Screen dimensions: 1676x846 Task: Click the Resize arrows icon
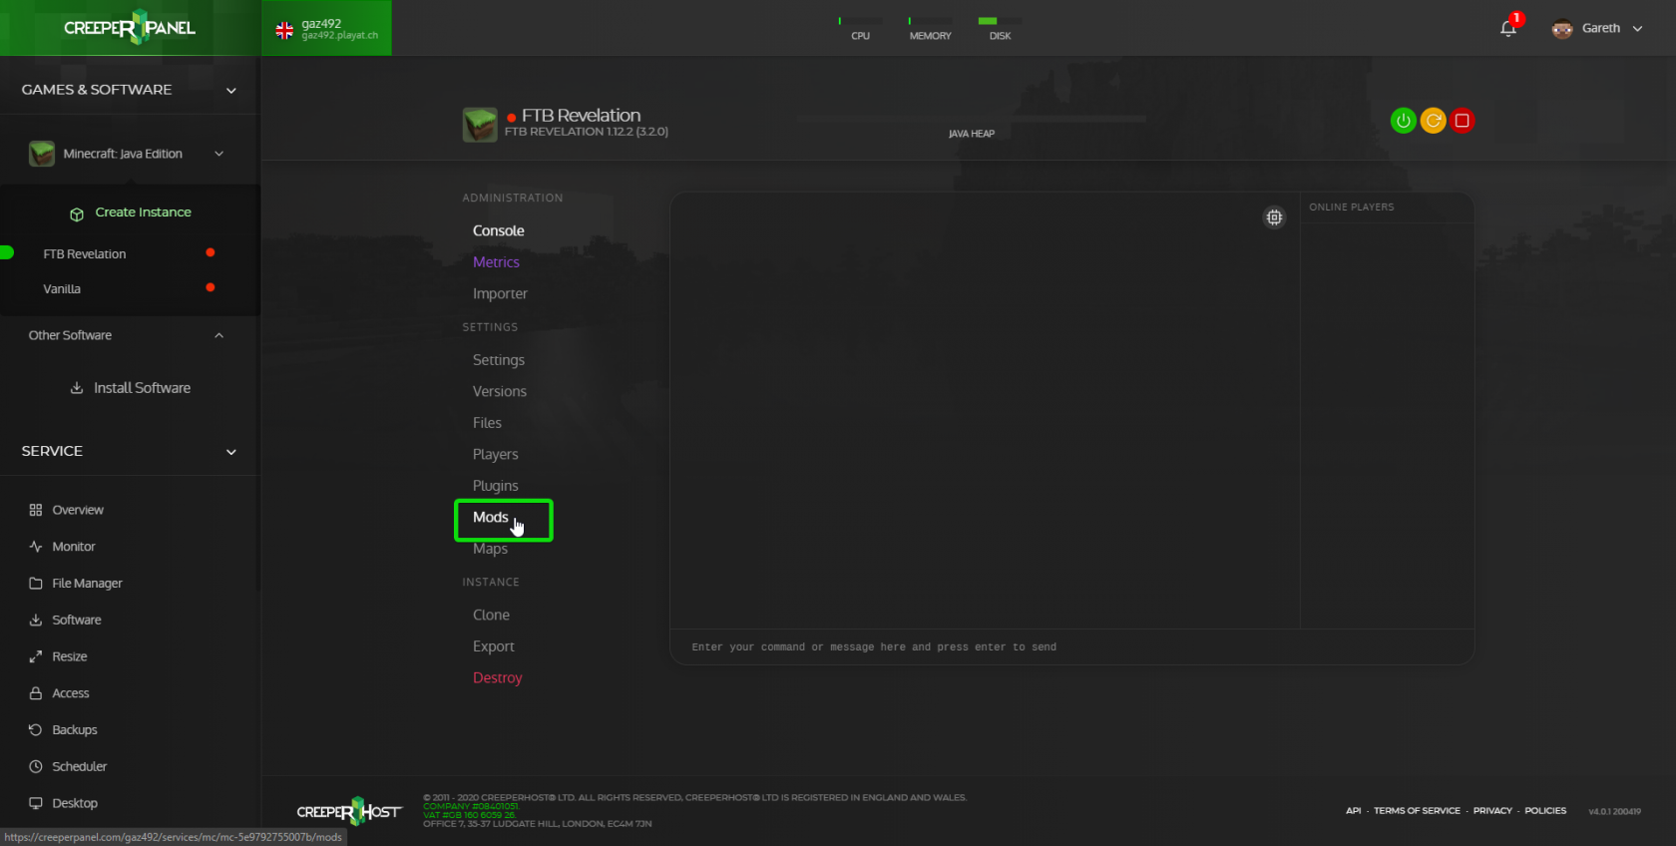pos(36,656)
